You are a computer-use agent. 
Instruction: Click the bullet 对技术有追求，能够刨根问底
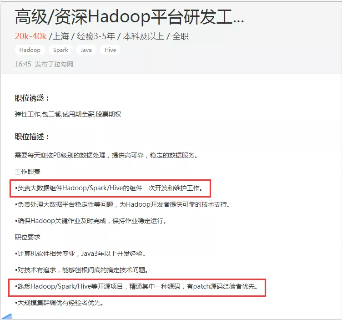point(81,270)
